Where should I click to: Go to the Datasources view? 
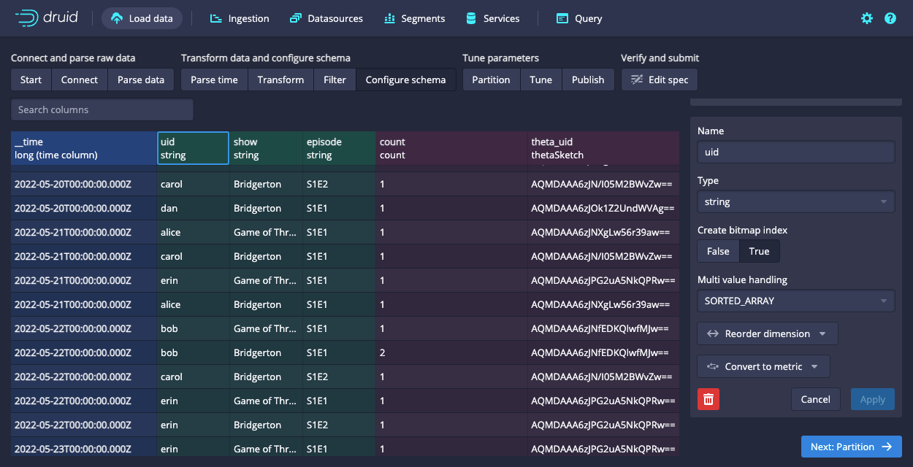326,18
